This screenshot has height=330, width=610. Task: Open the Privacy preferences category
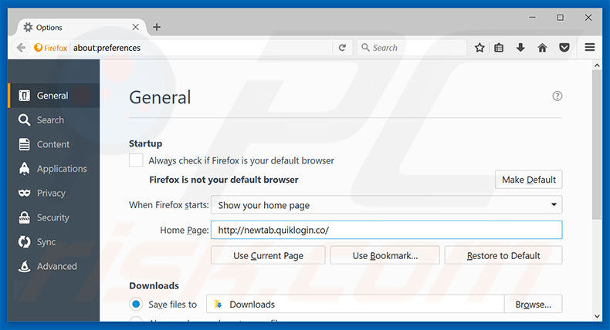point(54,194)
